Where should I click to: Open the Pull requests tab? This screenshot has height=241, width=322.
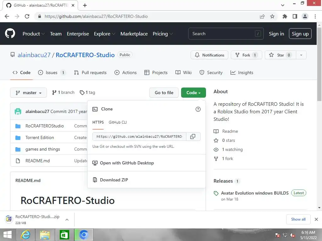[x=90, y=72]
